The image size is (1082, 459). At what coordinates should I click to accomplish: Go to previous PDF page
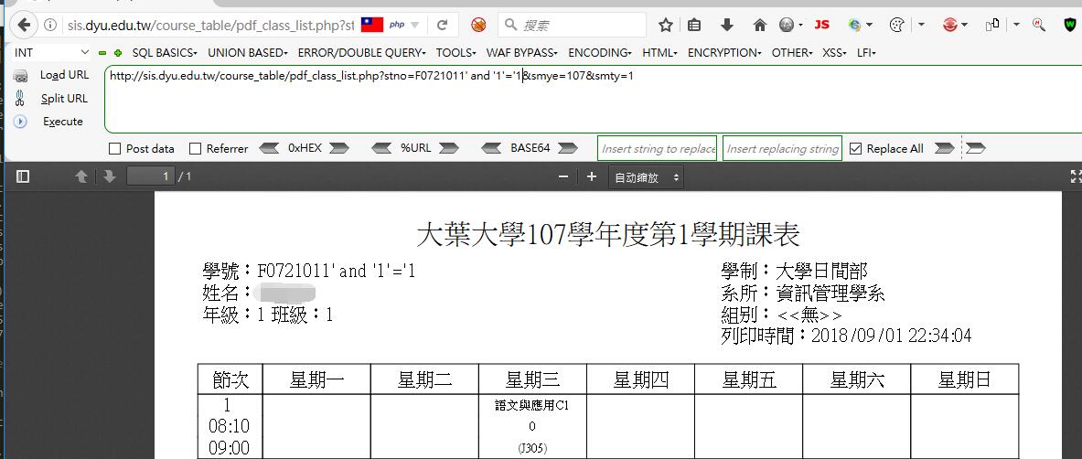81,176
